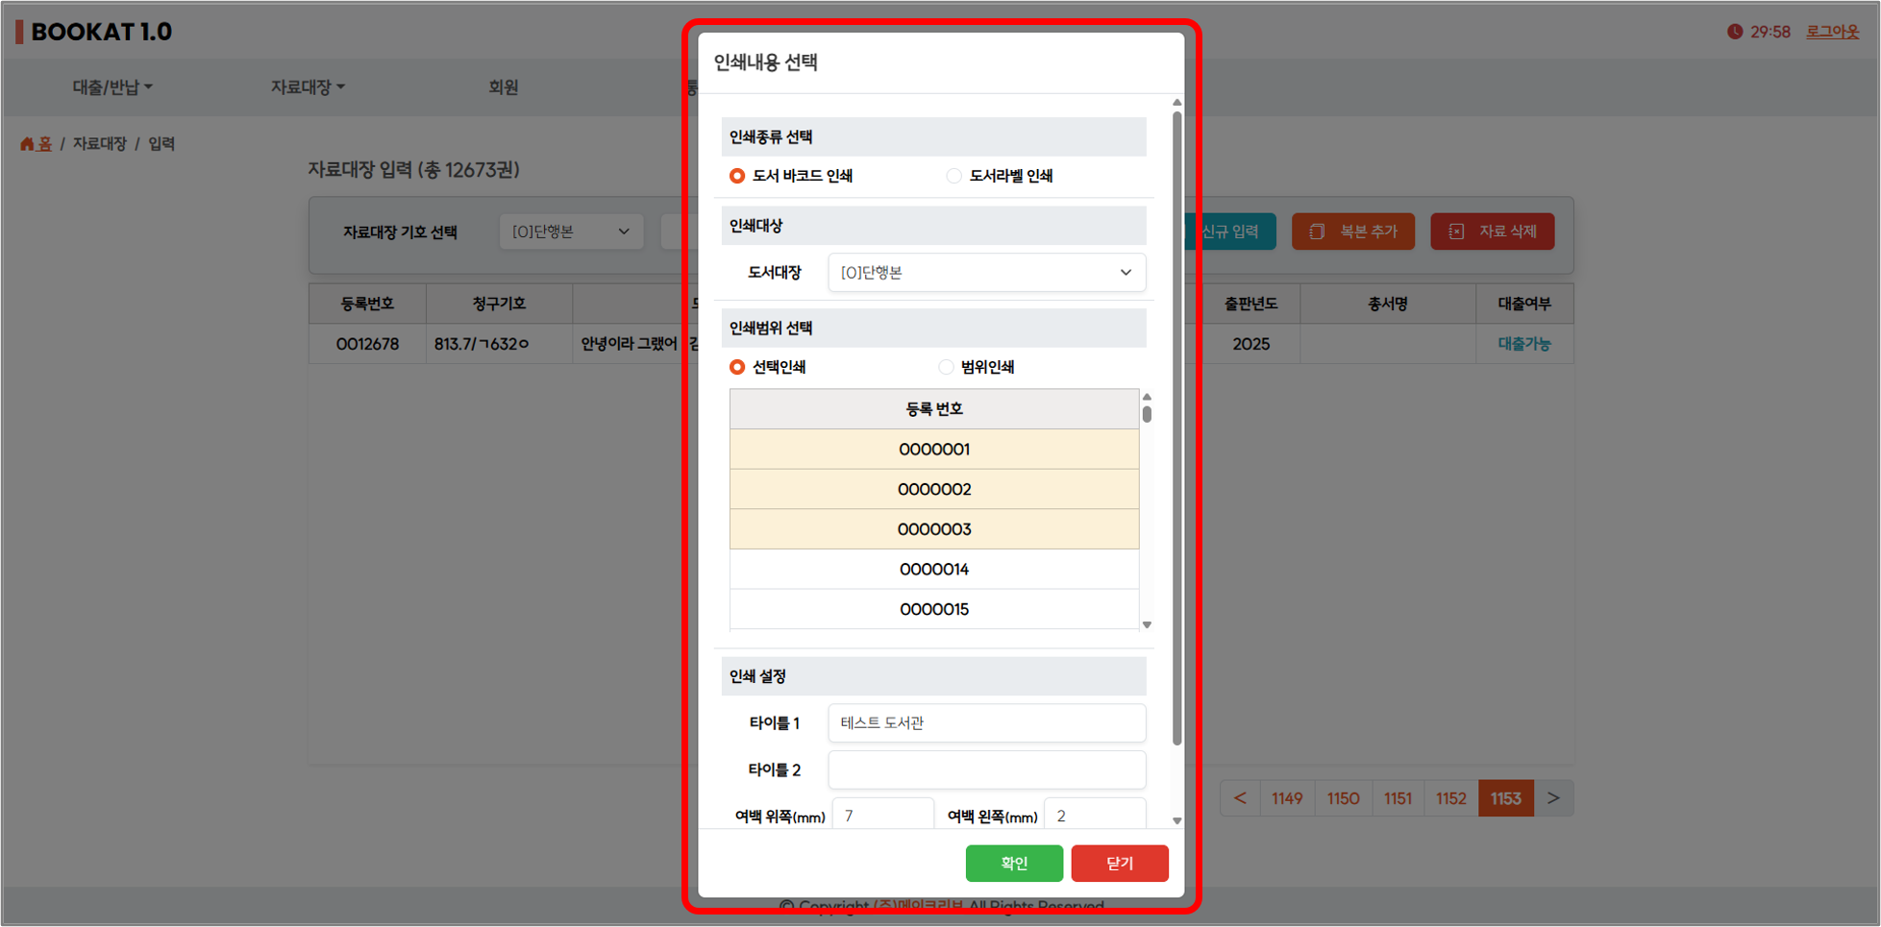Image resolution: width=1881 pixels, height=927 pixels.
Task: Open the 대출/반납 menu
Action: (x=111, y=87)
